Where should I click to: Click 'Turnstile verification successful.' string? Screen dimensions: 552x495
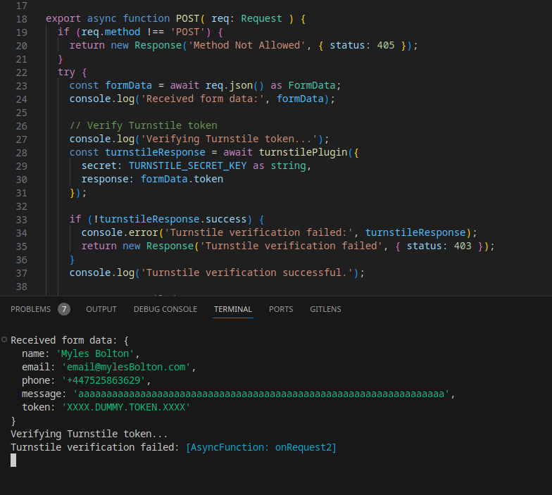point(246,272)
